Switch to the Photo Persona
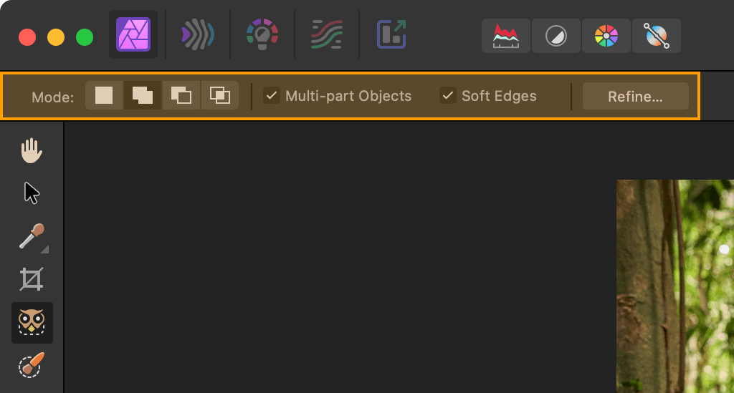 click(133, 34)
